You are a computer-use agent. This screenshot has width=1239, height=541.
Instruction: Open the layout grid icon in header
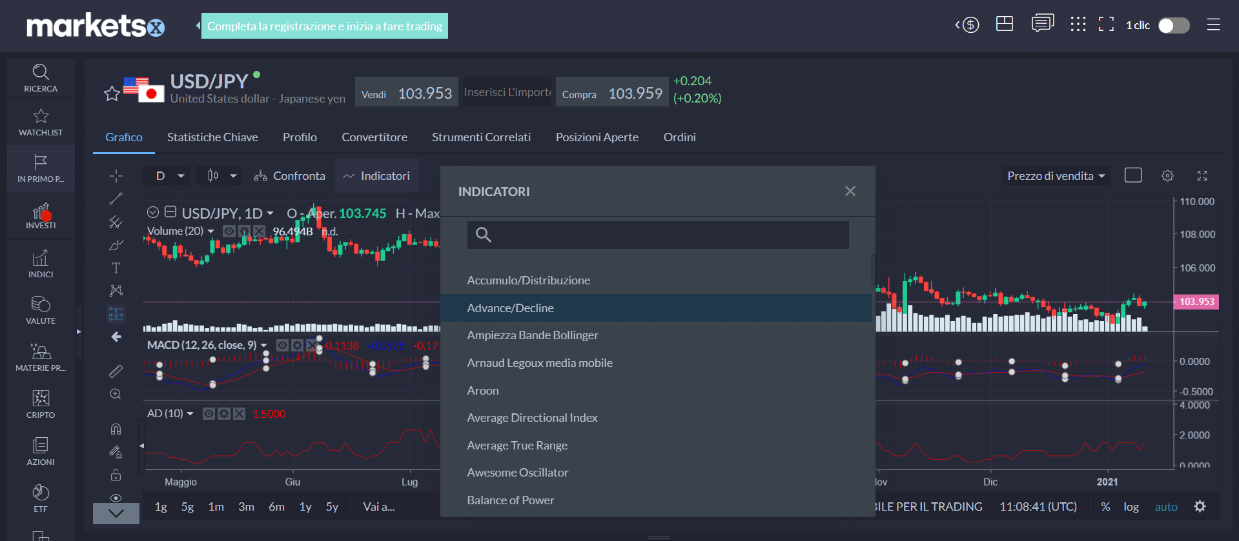(x=1005, y=25)
